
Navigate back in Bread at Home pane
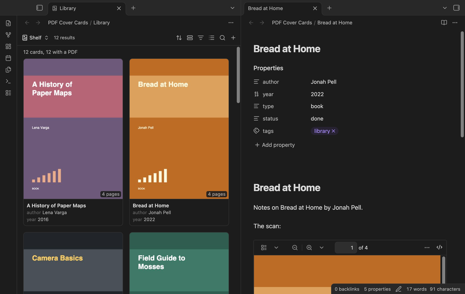pos(251,22)
